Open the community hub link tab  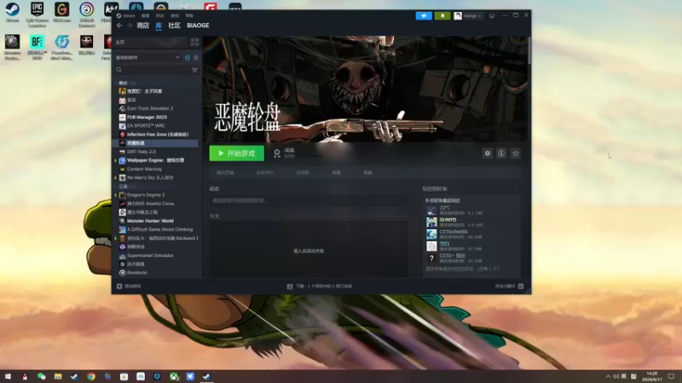[265, 173]
